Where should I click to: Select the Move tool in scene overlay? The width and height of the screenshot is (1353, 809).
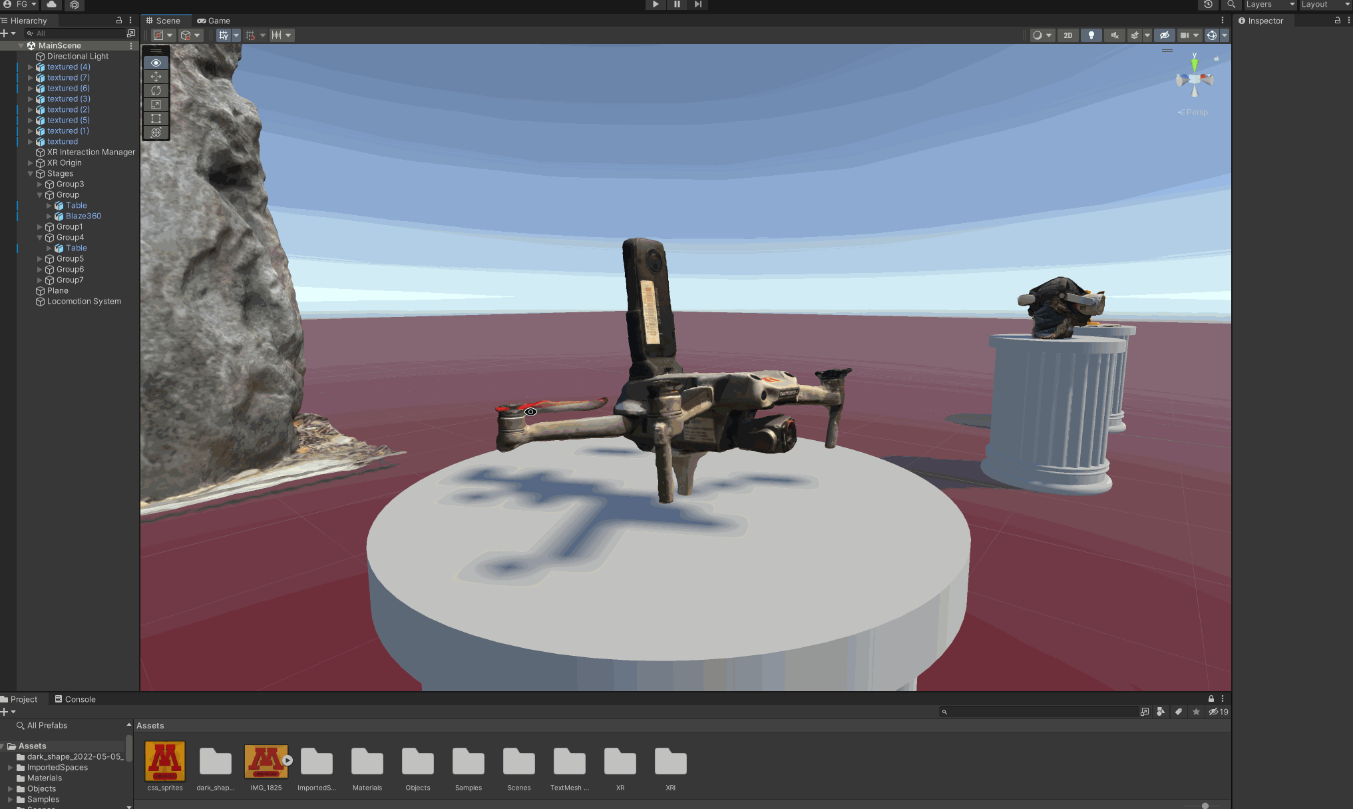point(156,77)
